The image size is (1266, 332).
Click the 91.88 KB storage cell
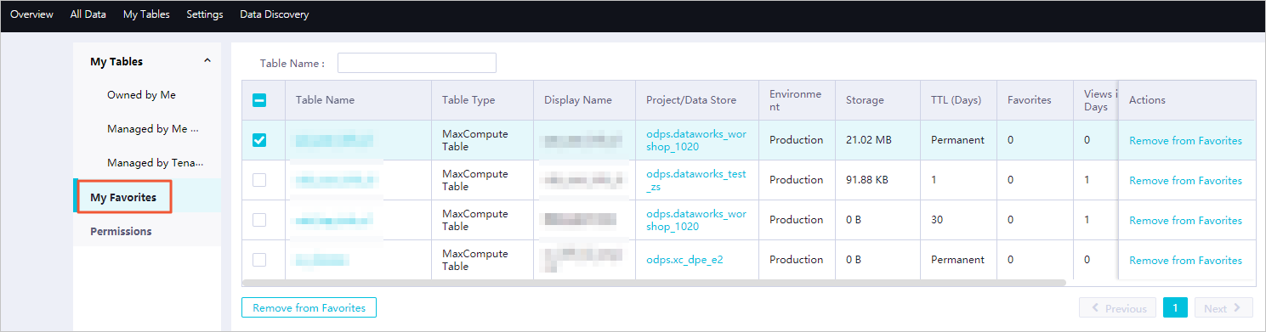868,180
